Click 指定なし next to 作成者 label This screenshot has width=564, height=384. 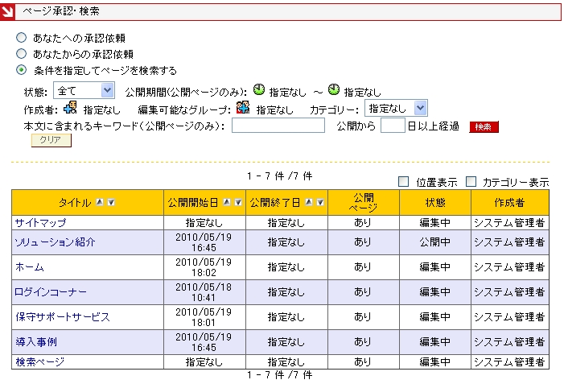coord(102,109)
